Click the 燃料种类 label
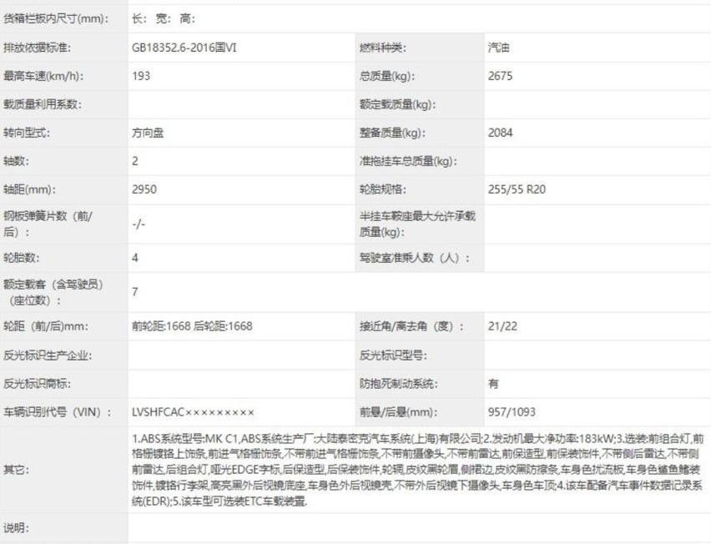Image resolution: width=711 pixels, height=544 pixels. coord(383,48)
